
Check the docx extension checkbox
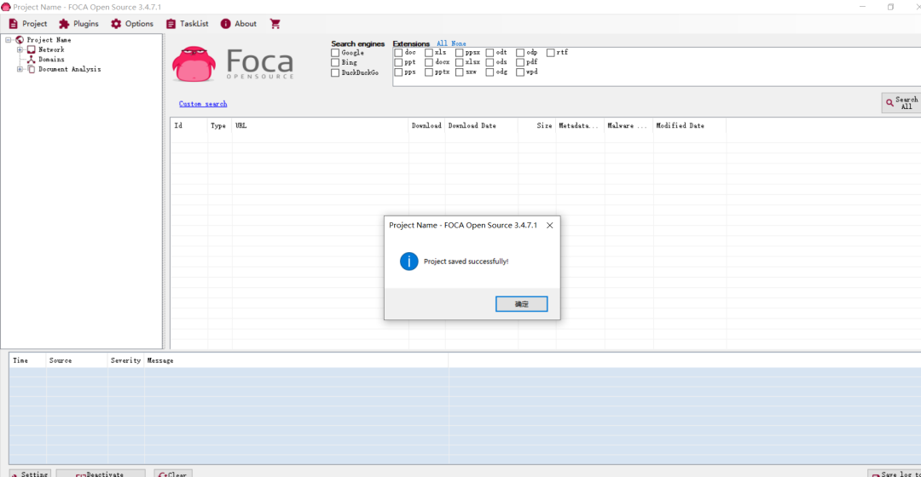tap(429, 62)
